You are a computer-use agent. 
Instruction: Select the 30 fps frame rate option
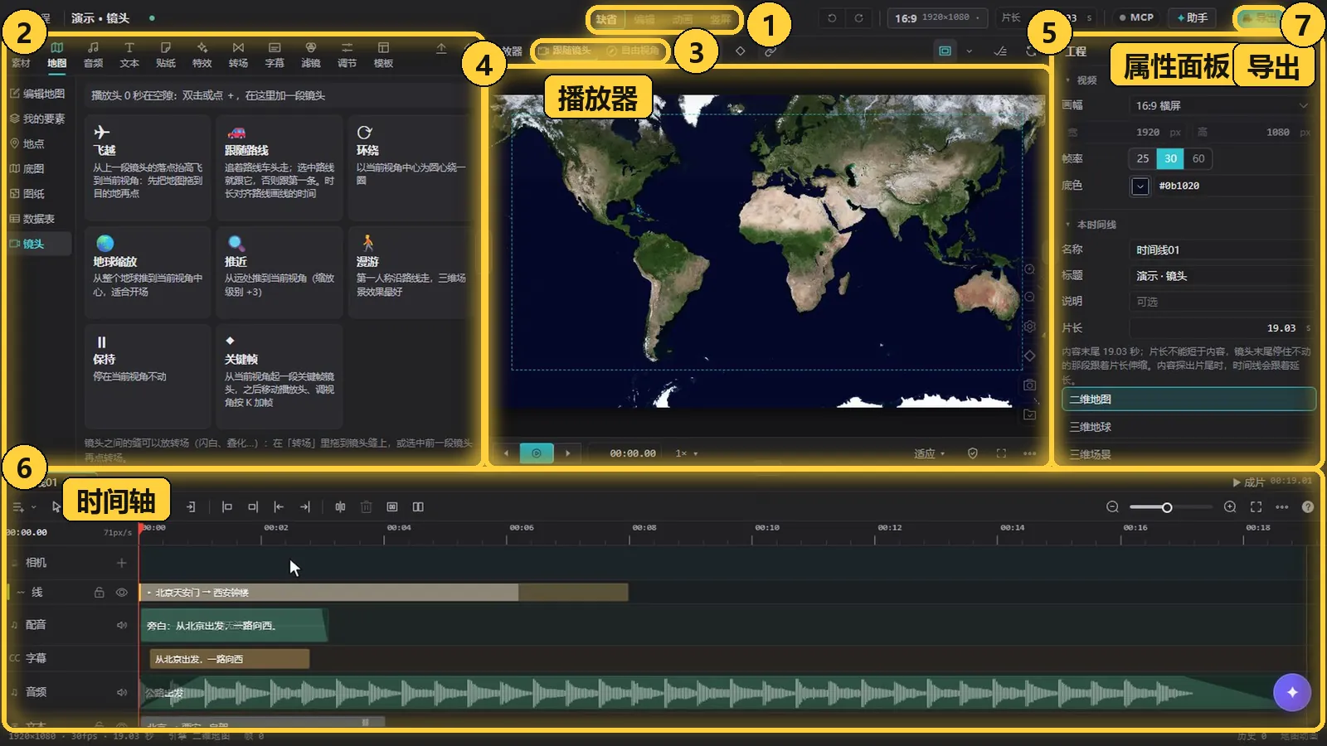1170,158
